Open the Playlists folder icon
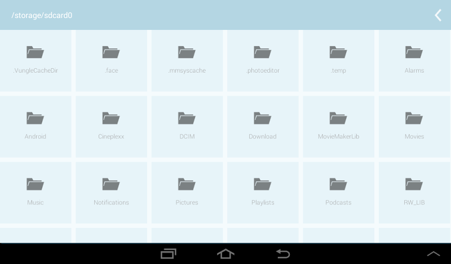 coord(262,184)
